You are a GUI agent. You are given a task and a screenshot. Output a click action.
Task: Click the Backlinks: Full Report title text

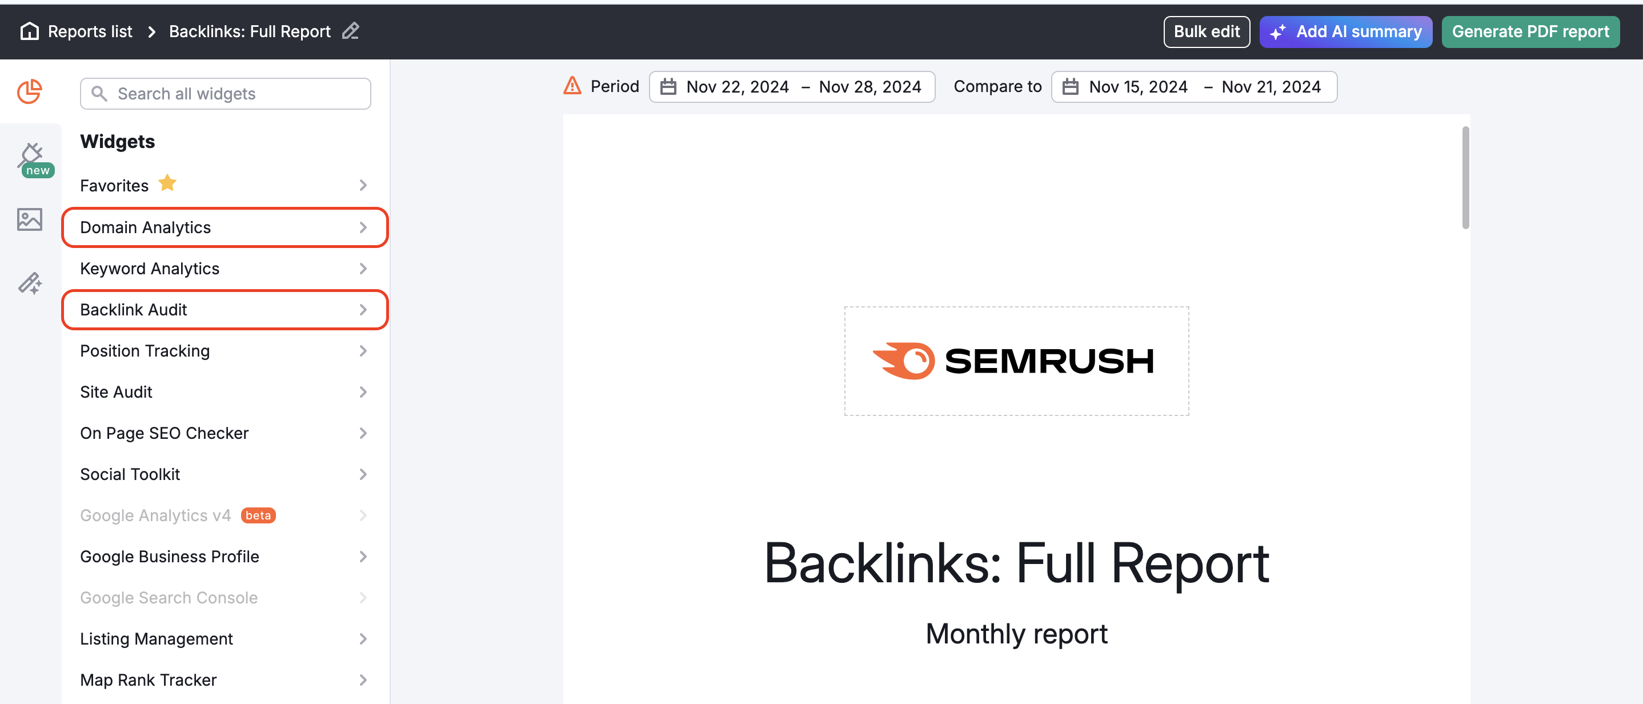(x=1017, y=563)
